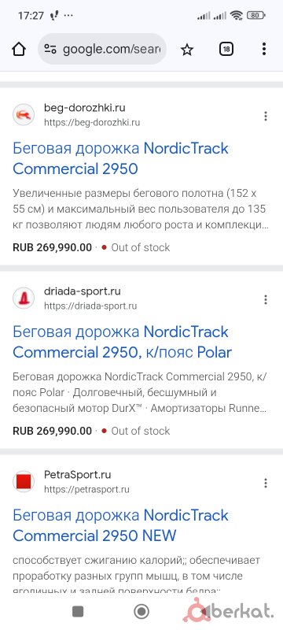Open Chrome three-dot overflow menu
Screen dimensions: 283x630
[264, 49]
